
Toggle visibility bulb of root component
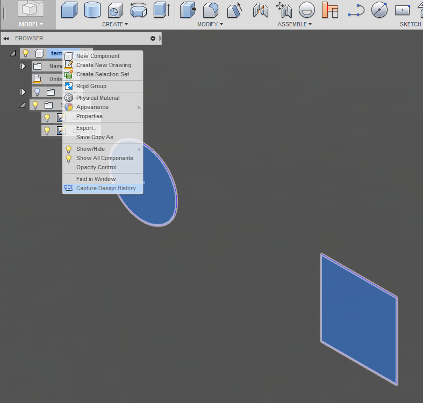pos(26,53)
